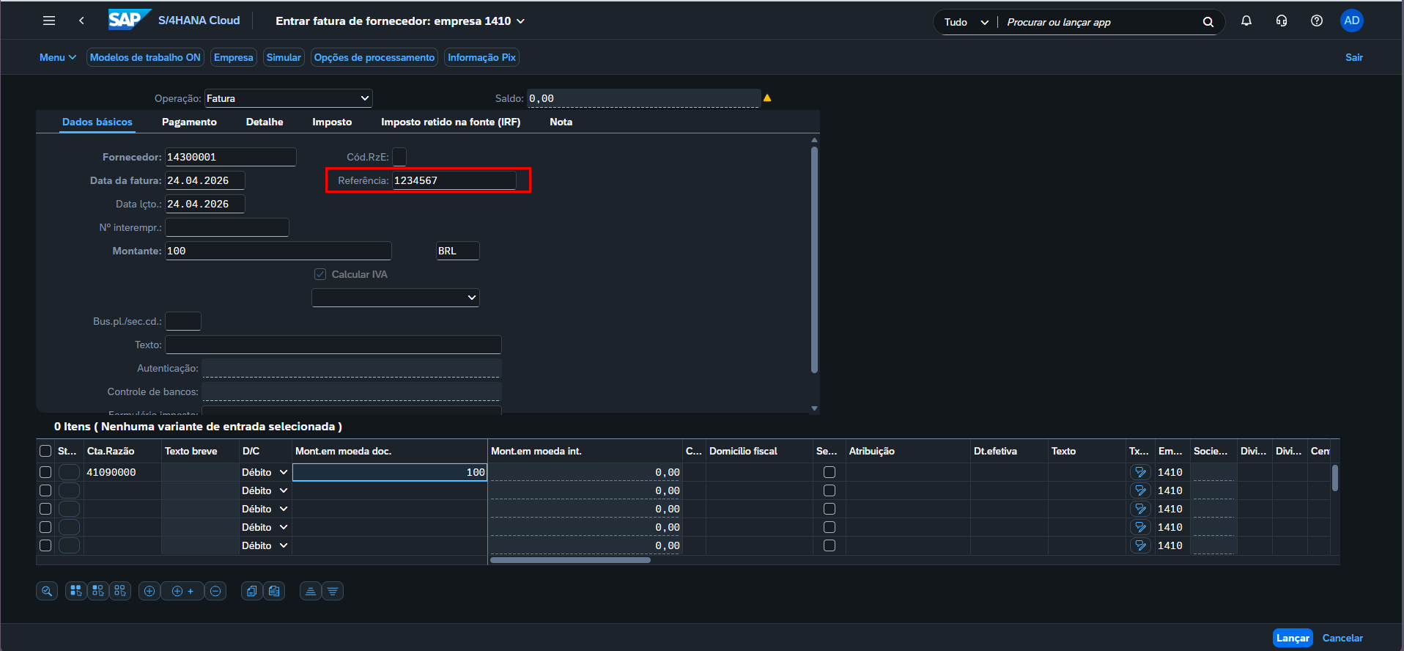Click the Informação Pix button
Viewport: 1404px width, 651px height.
point(481,57)
